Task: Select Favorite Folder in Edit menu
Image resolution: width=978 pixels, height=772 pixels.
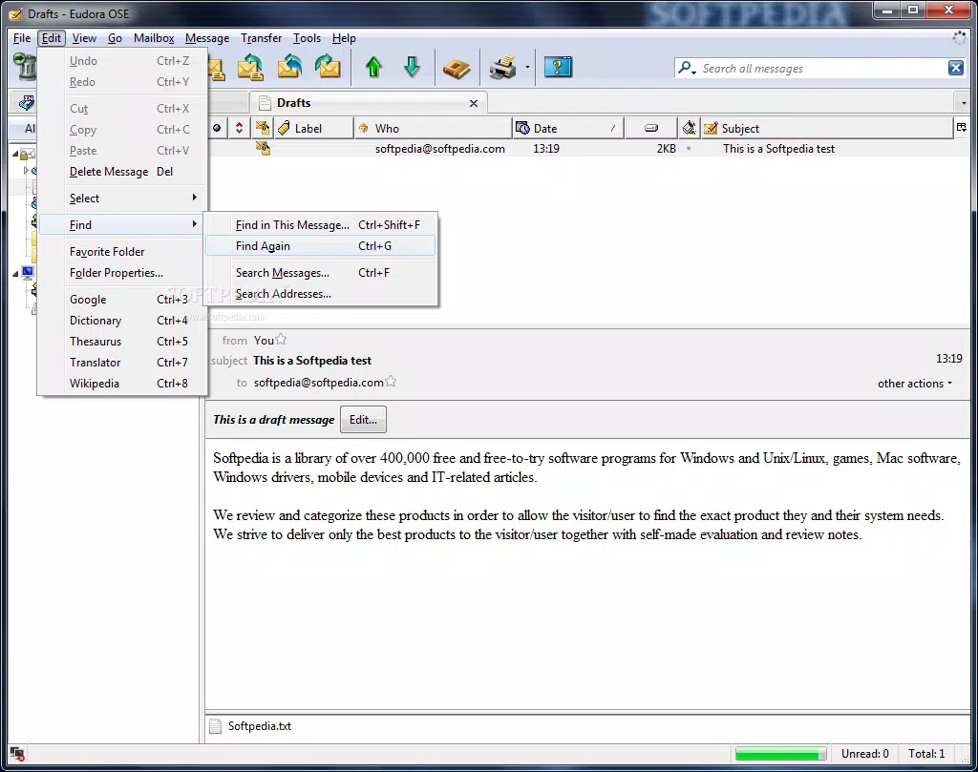Action: (x=123, y=252)
